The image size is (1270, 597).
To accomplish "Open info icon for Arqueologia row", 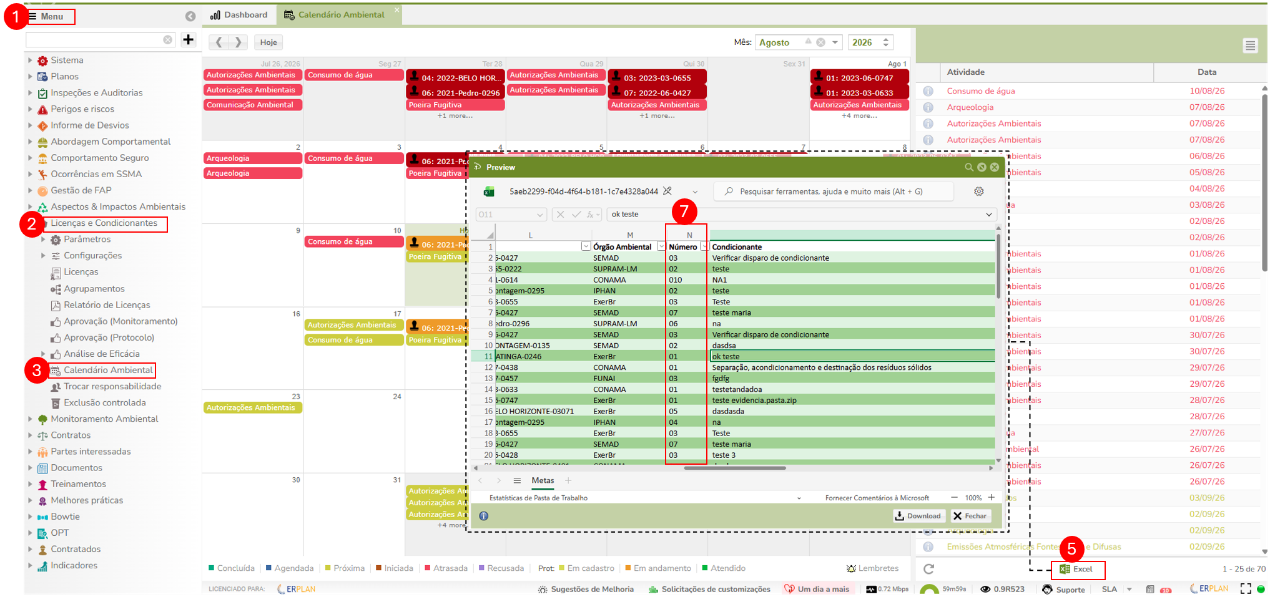I will [928, 107].
